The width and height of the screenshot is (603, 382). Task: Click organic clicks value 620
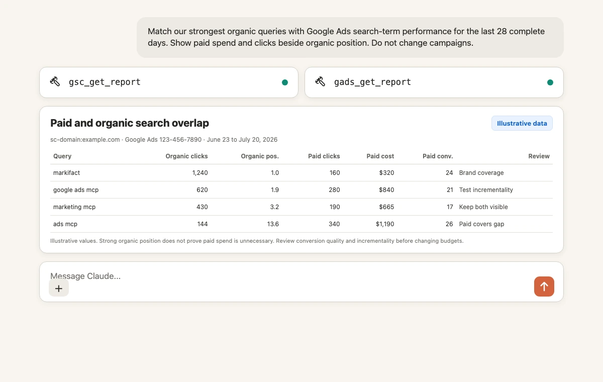[x=202, y=190]
